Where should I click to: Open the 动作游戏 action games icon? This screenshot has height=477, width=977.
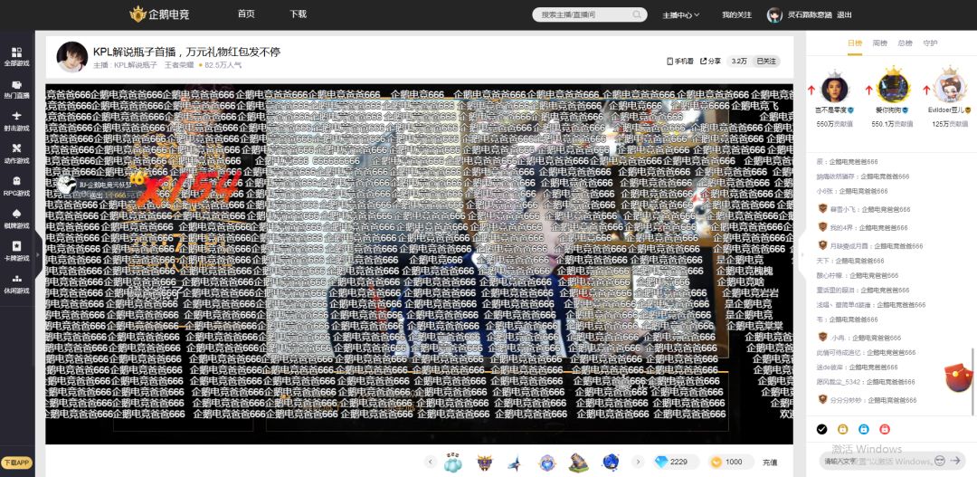pyautogui.click(x=17, y=154)
